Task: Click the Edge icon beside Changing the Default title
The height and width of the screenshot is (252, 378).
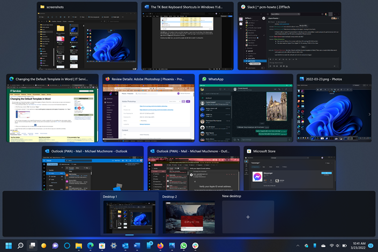Action: click(11, 79)
